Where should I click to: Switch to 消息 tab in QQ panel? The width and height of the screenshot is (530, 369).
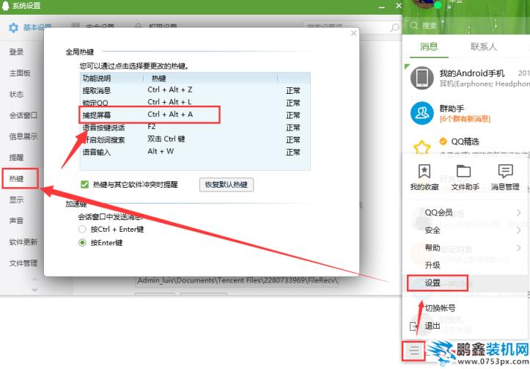(429, 46)
